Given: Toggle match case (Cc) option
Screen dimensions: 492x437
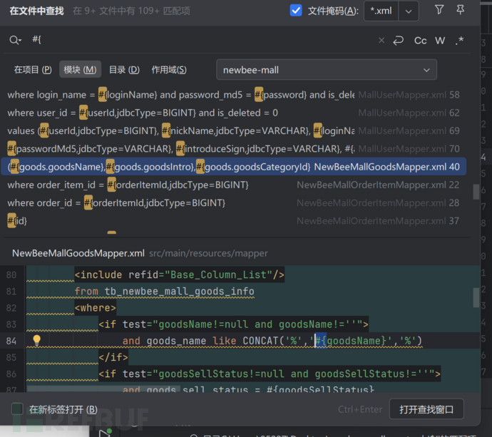Looking at the screenshot, I should coord(420,41).
